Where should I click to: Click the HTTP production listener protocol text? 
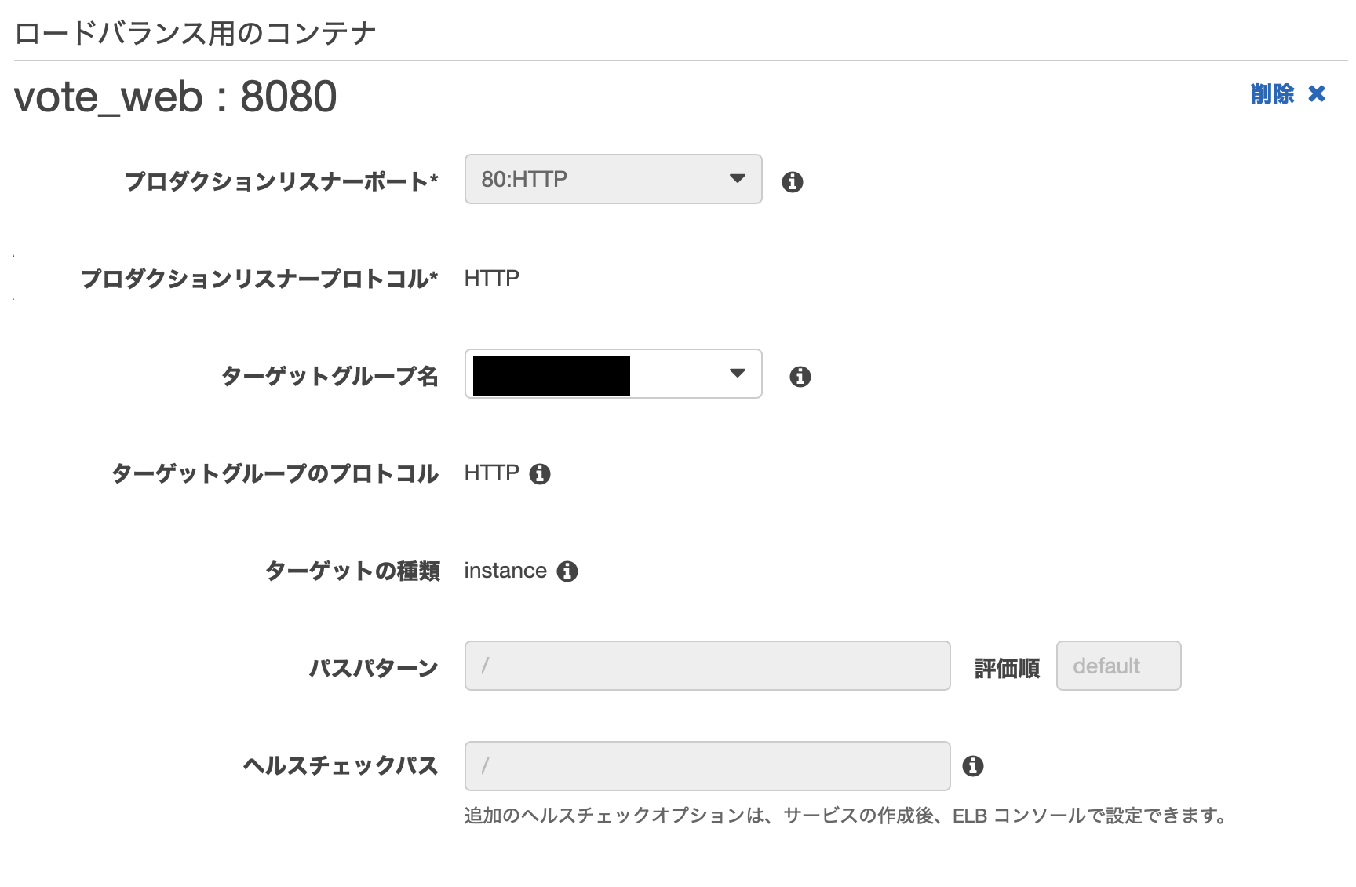pyautogui.click(x=490, y=278)
